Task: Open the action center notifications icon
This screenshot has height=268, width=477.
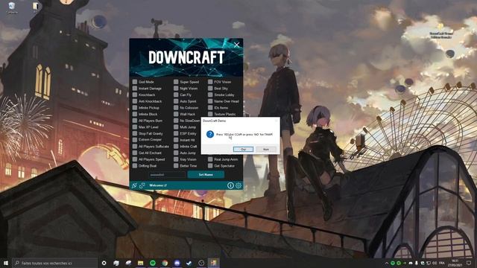Action: (469, 263)
